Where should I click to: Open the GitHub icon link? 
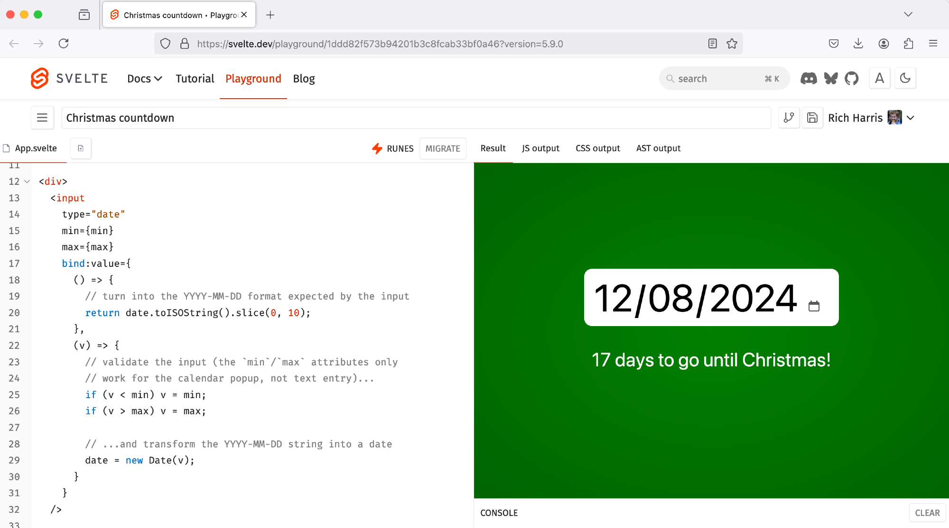point(852,79)
